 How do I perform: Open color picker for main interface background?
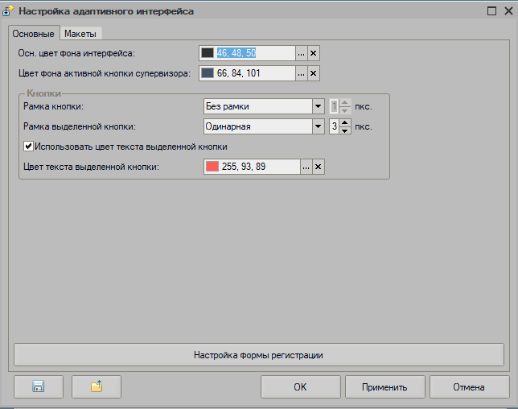point(302,53)
